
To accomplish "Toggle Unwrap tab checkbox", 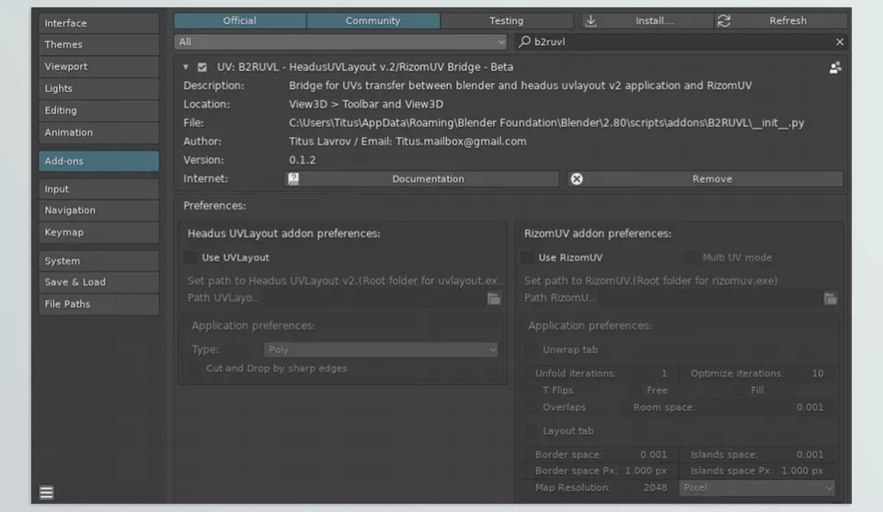I will tap(532, 350).
